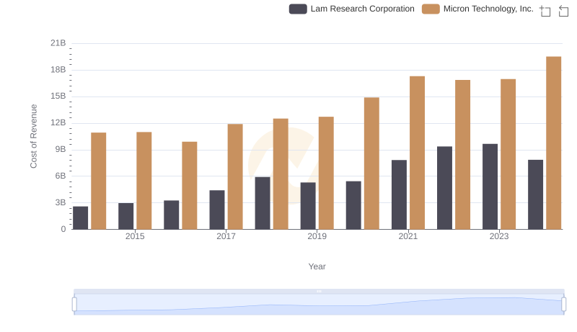
Task: Click the Micron bar for 2023
Action: pyautogui.click(x=508, y=154)
